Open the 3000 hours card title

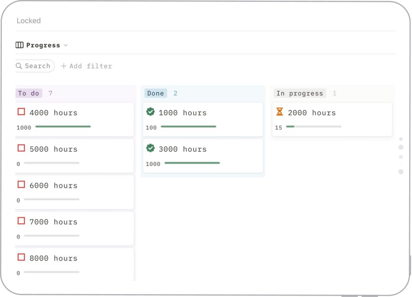click(182, 149)
